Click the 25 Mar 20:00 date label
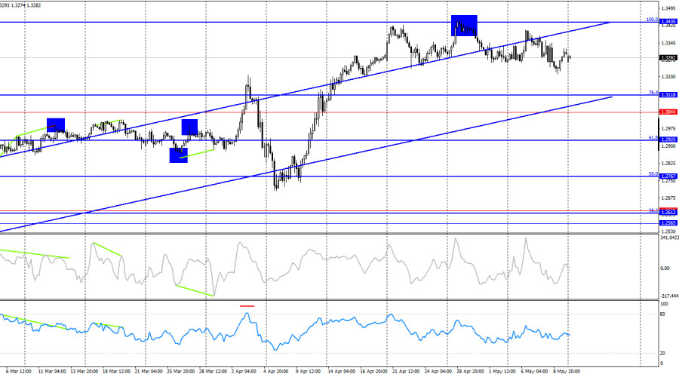 (180, 372)
